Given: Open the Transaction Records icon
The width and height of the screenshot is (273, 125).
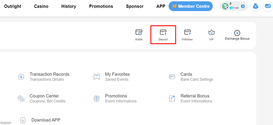Looking at the screenshot, I should point(21,77).
